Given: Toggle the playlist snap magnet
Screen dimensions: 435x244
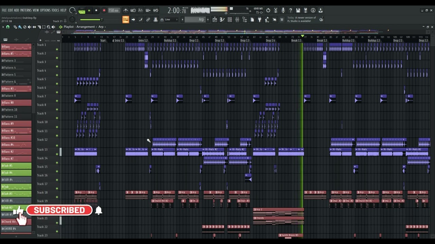Looking at the screenshot, I should point(8,27).
